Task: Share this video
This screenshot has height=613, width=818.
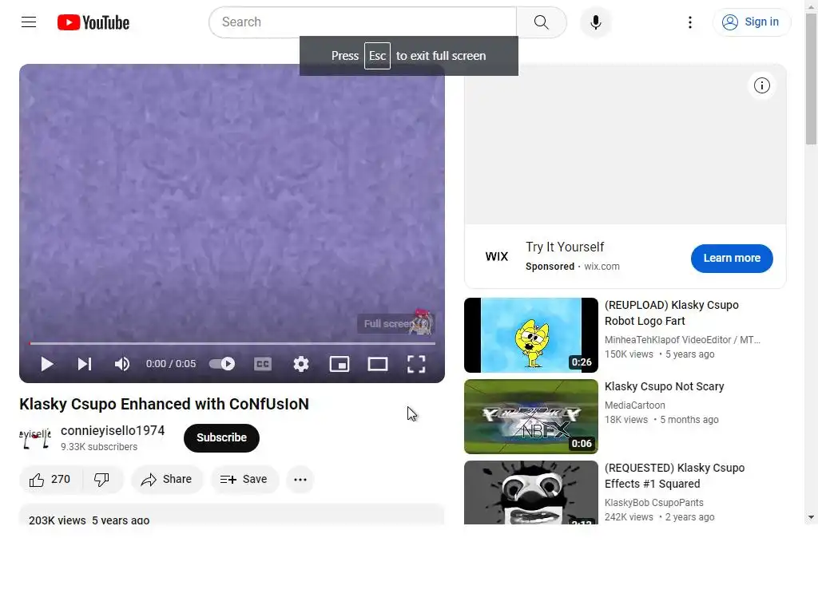Action: point(166,480)
